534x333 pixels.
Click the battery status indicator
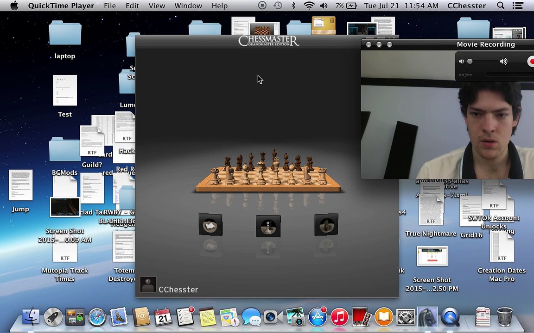pyautogui.click(x=346, y=6)
